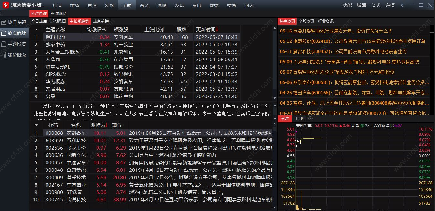
Task: Open the 问达 top menu
Action: click(249, 5)
